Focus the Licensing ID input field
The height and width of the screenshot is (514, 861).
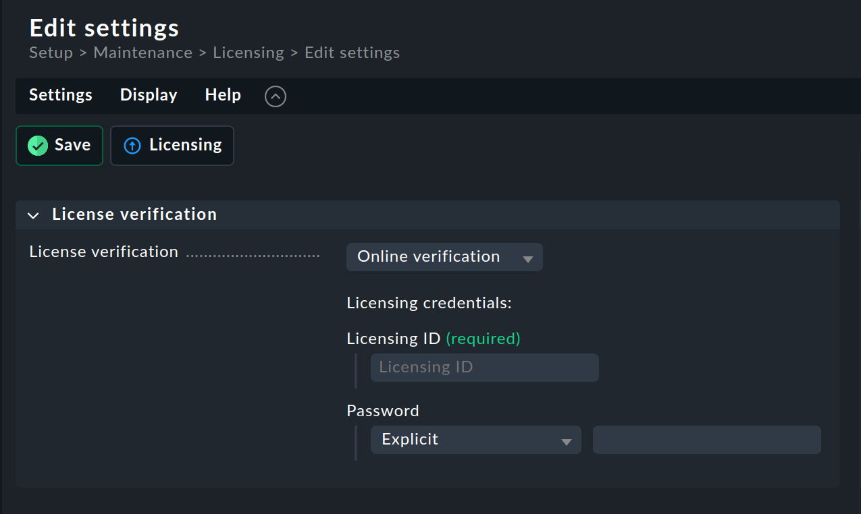[x=485, y=368]
